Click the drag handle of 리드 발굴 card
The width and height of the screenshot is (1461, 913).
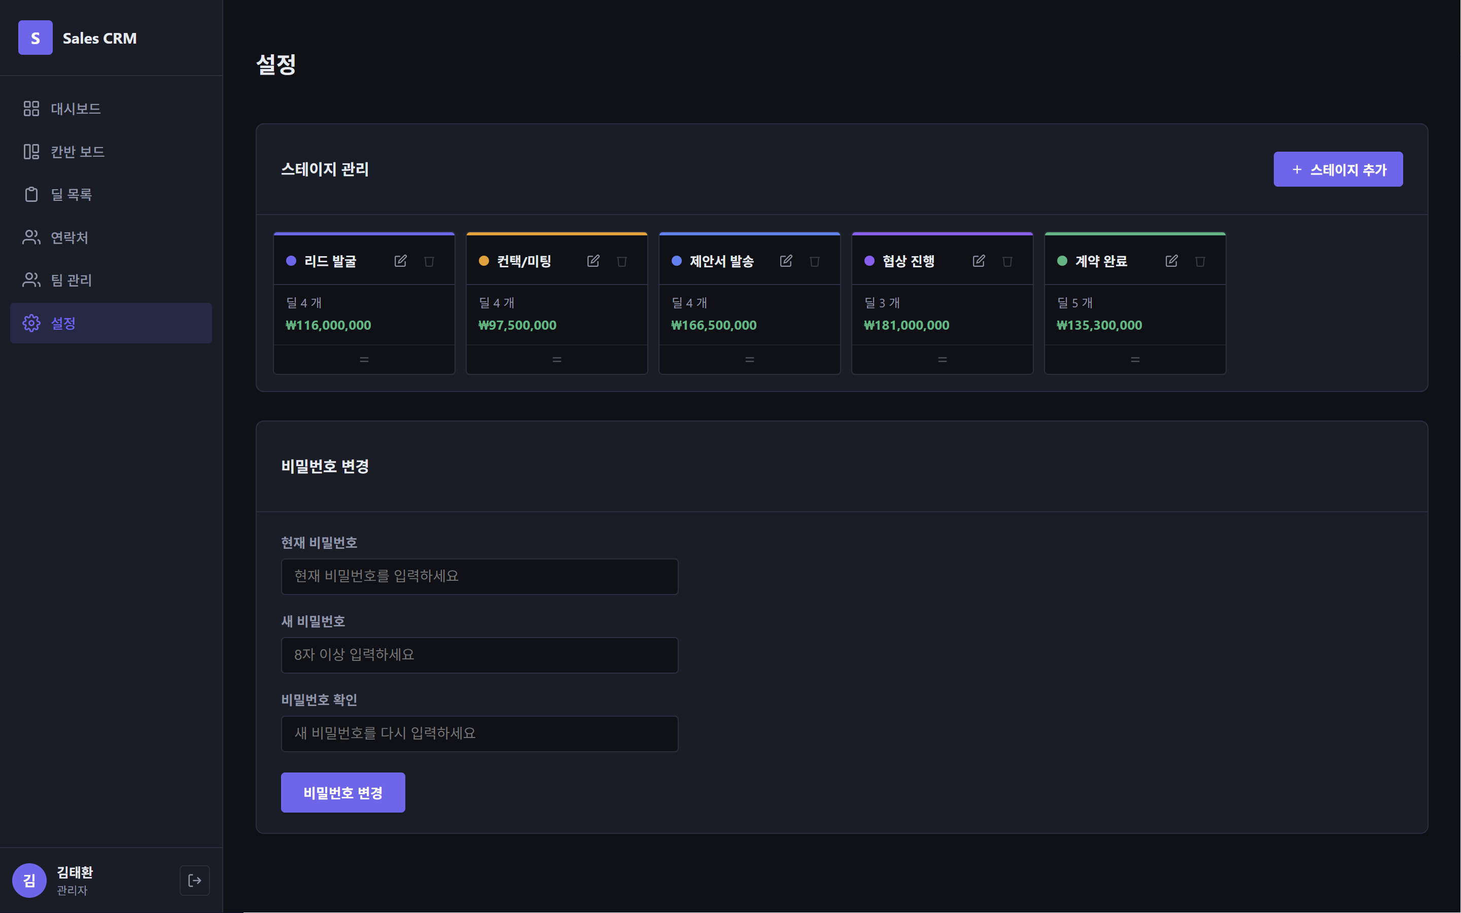(364, 360)
